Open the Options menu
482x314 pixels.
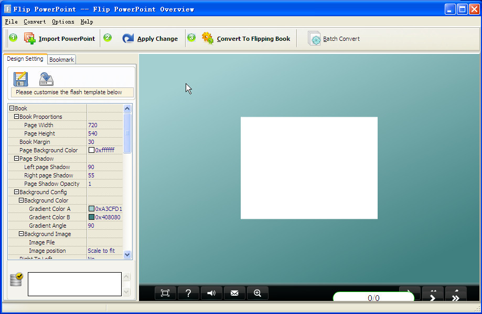click(x=63, y=22)
